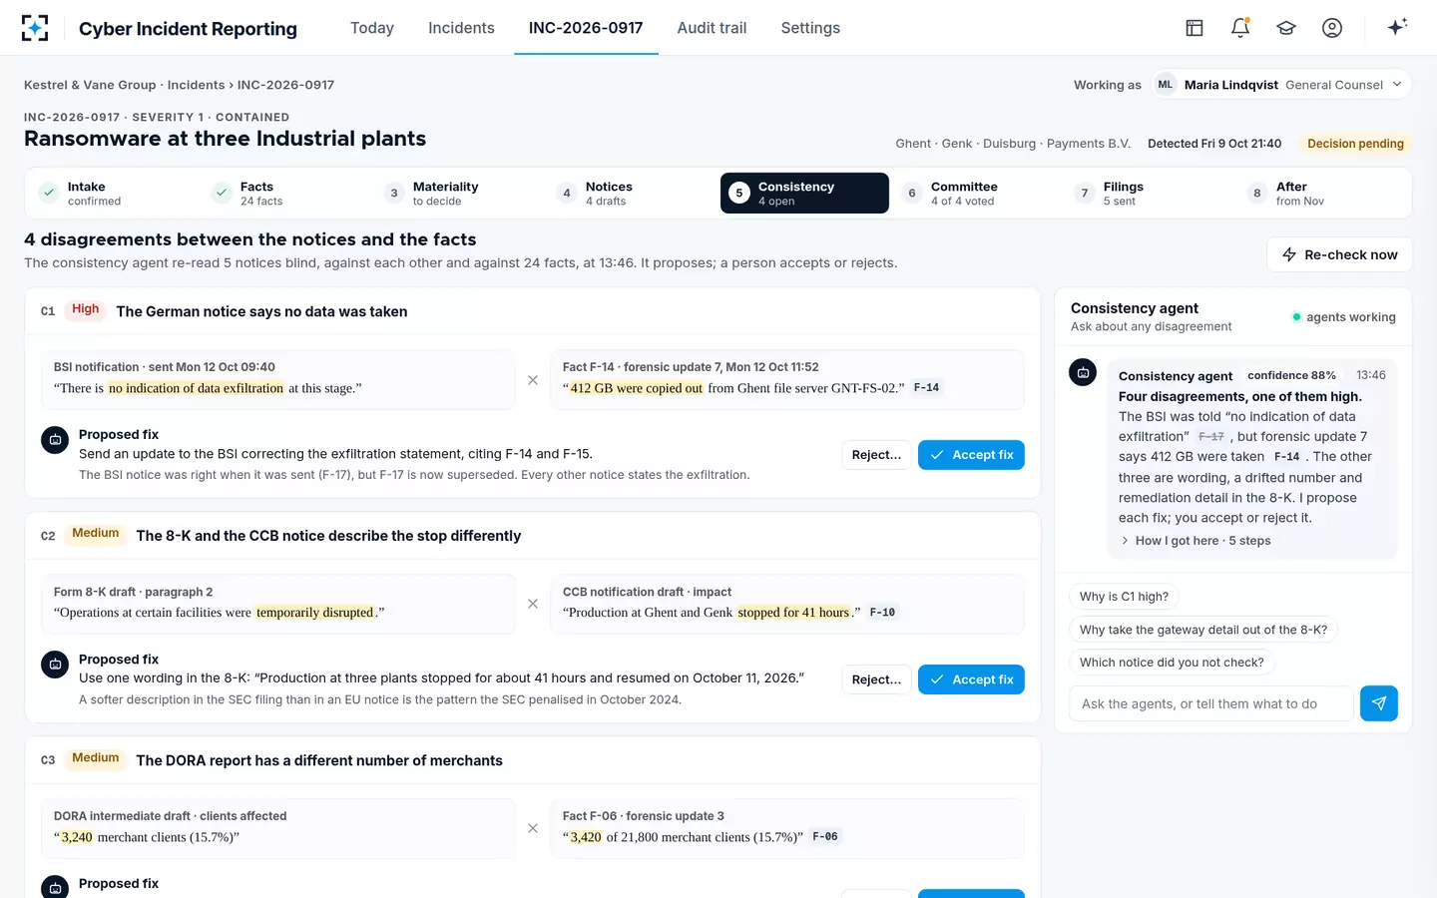Viewport: 1437px width, 898px height.
Task: Click the Cyber Incident Reporting logo icon
Action: click(x=35, y=28)
